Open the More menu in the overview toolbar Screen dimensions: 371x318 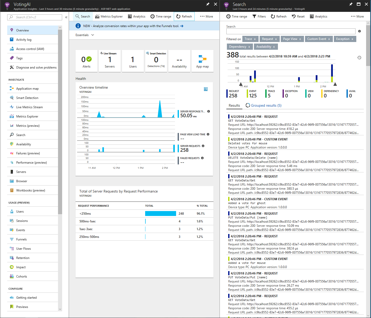(206, 16)
